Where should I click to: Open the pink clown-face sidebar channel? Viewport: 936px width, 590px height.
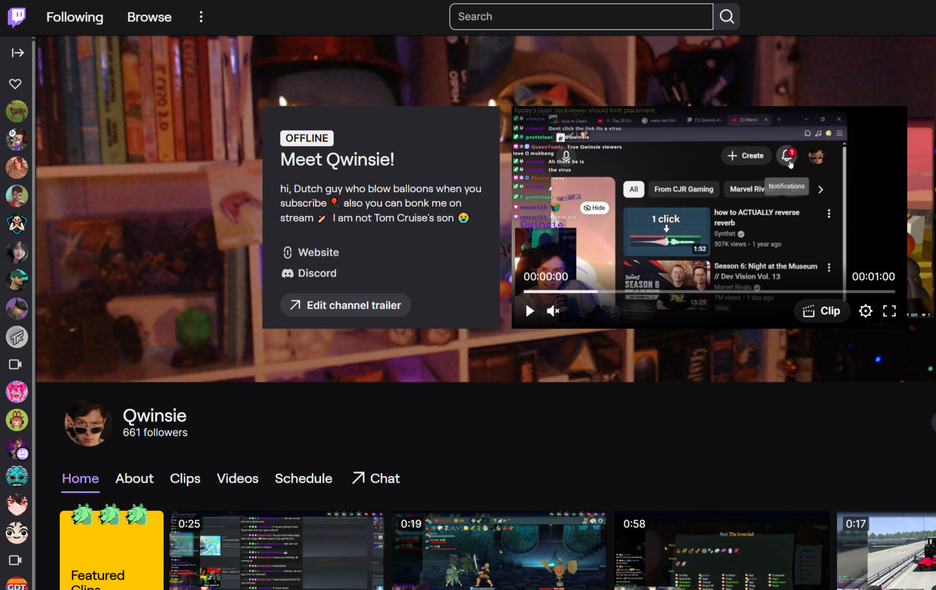[x=17, y=392]
